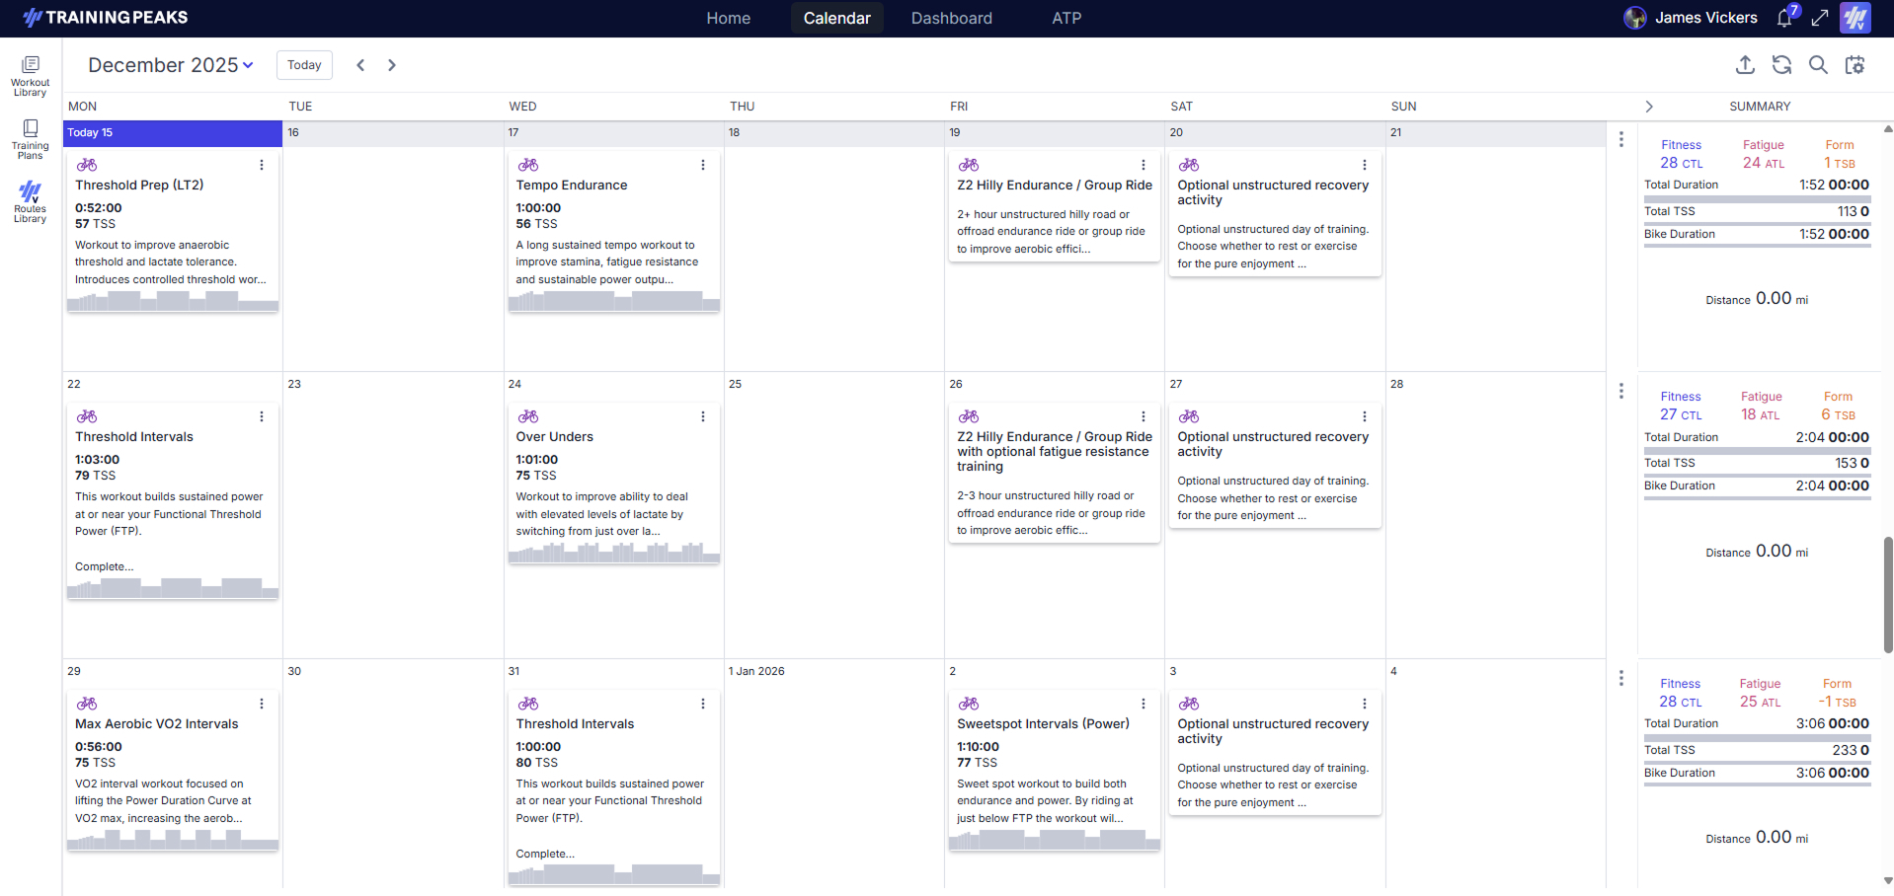
Task: Refresh the calendar with sync icon
Action: pyautogui.click(x=1781, y=65)
